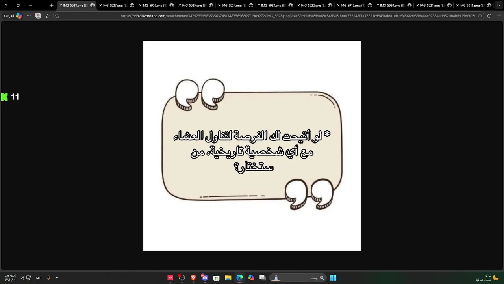Image resolution: width=504 pixels, height=284 pixels.
Task: Switch to Microsoft Edge in taskbar
Action: (239, 278)
